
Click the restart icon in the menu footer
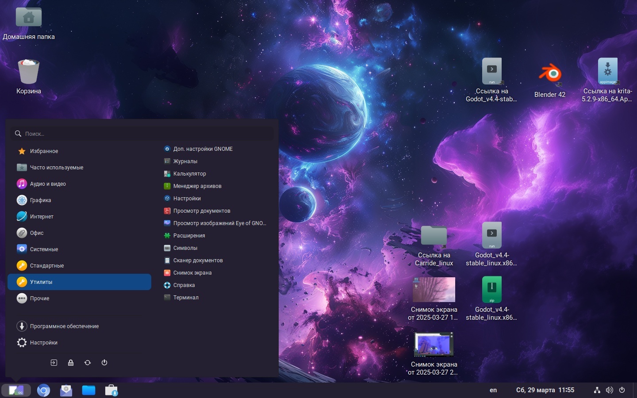click(x=88, y=363)
